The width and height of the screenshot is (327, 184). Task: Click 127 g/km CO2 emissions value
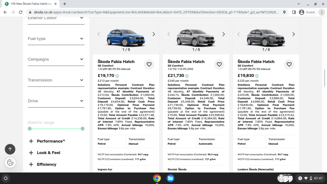[x=210, y=159]
